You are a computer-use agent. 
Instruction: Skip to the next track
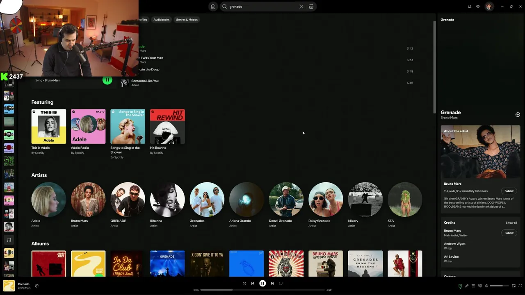click(x=272, y=283)
